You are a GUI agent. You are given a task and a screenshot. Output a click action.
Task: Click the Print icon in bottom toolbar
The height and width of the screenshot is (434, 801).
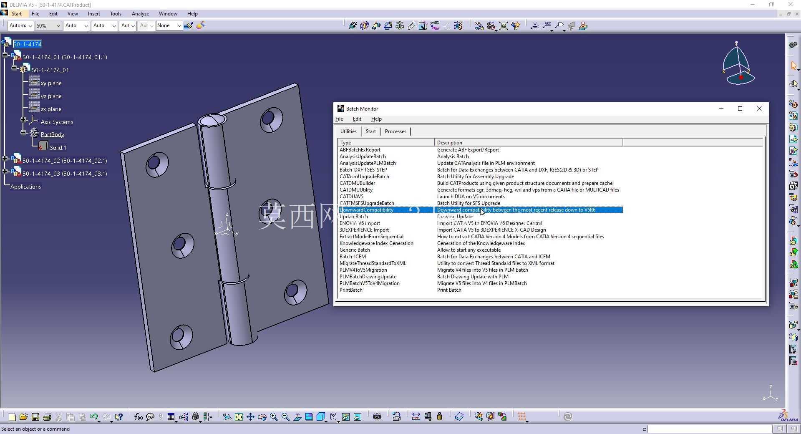[x=47, y=416]
